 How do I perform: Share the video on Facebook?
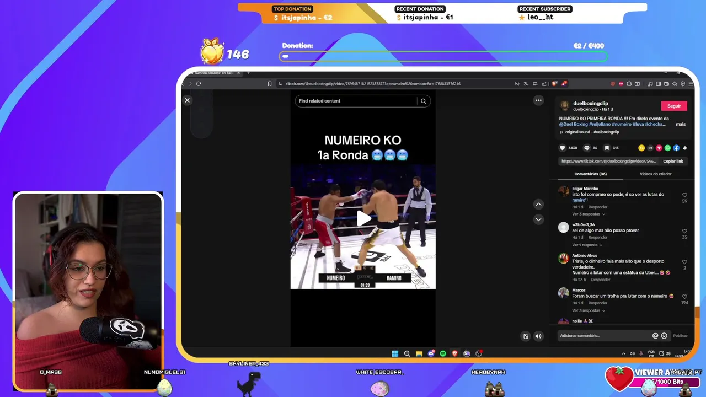[x=676, y=148]
